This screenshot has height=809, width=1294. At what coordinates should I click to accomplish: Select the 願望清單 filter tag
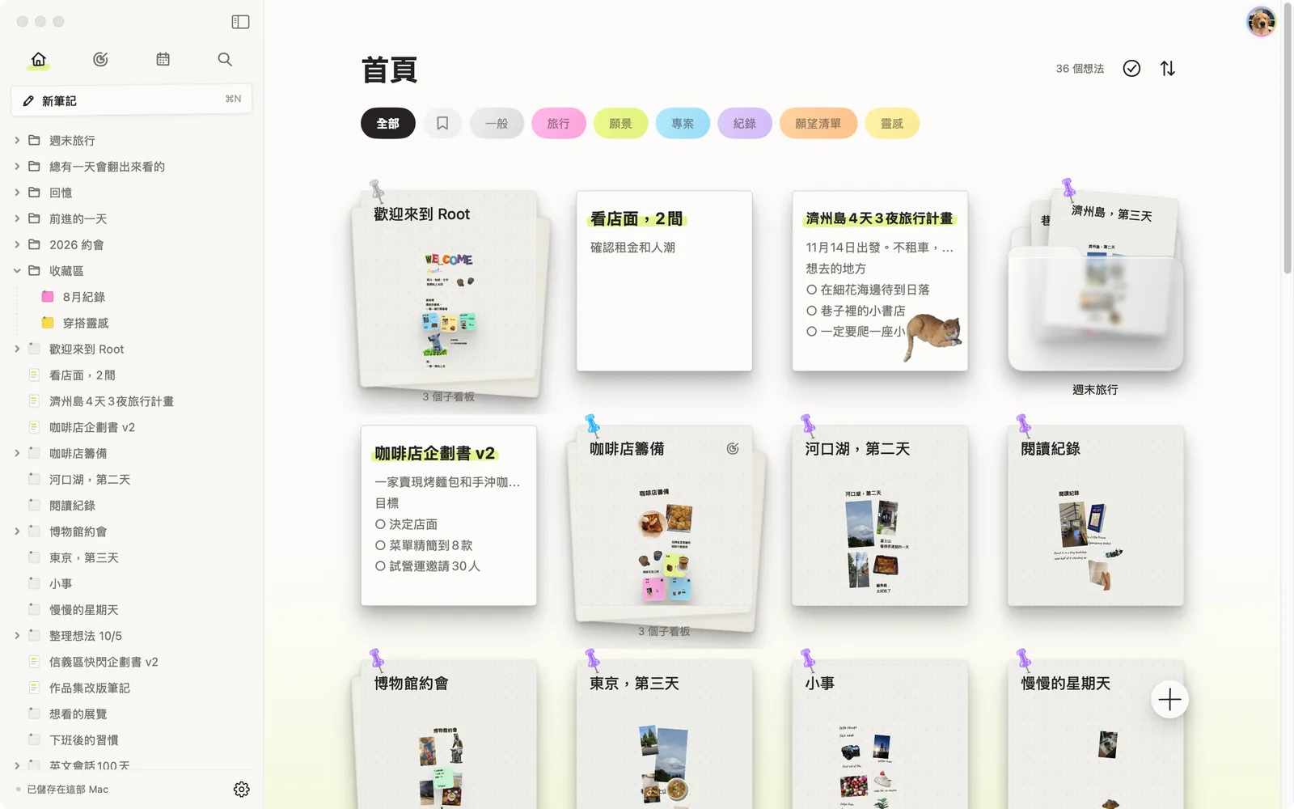818,123
